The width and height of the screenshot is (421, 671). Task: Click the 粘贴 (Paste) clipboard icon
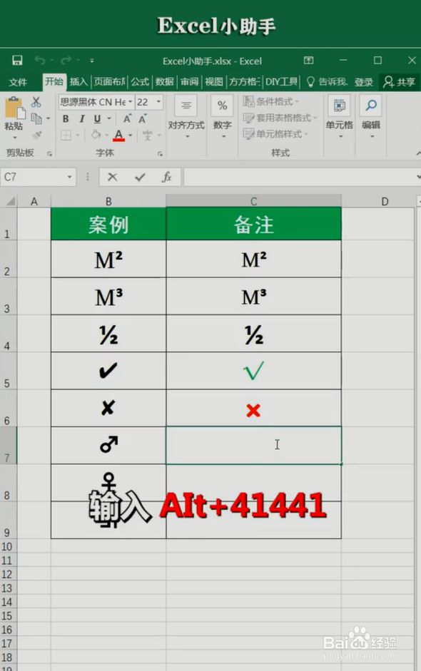(14, 108)
